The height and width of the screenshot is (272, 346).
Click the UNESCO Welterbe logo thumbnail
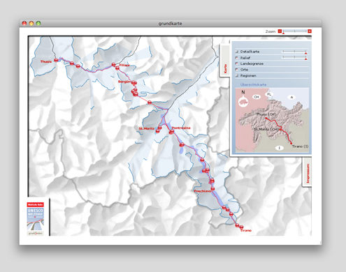pos(36,218)
